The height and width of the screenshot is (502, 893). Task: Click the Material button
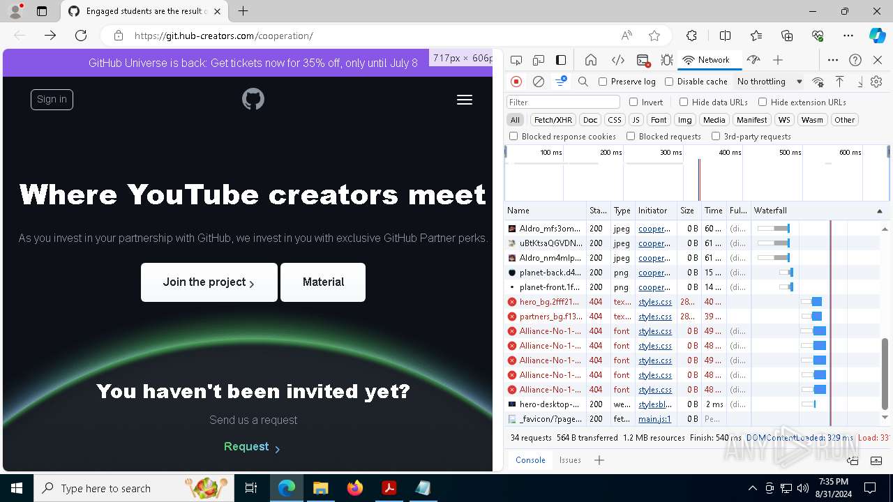coord(323,282)
